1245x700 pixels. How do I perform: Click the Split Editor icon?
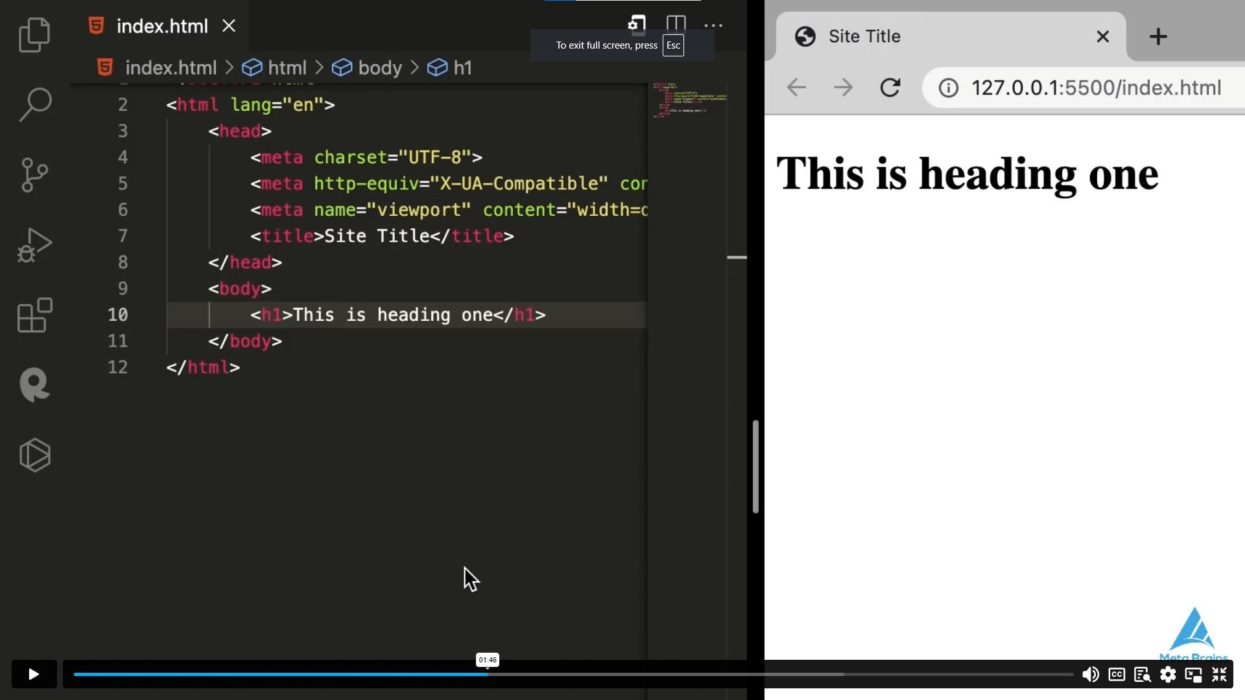coord(676,25)
